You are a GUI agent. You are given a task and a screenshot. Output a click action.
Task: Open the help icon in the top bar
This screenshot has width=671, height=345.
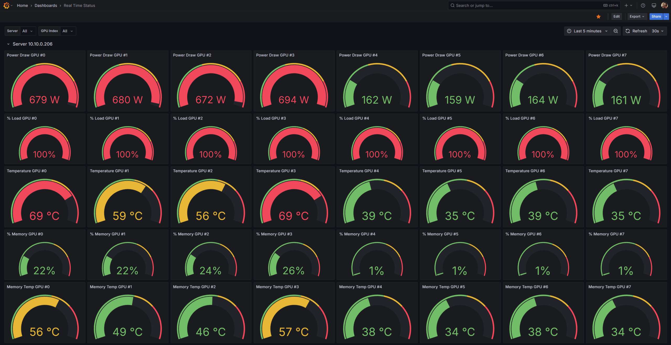click(x=643, y=5)
